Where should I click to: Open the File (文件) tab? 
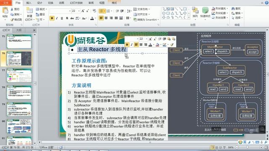click(x=6, y=3)
